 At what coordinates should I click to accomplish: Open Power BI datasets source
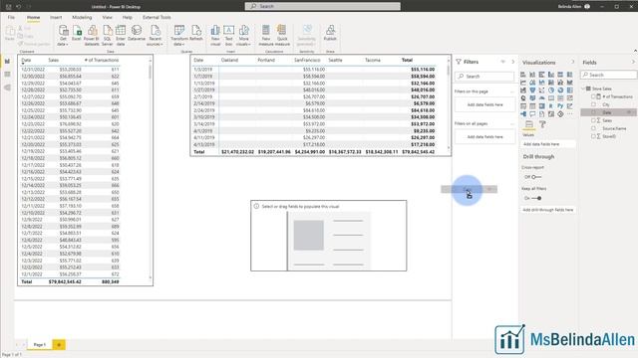pyautogui.click(x=92, y=31)
